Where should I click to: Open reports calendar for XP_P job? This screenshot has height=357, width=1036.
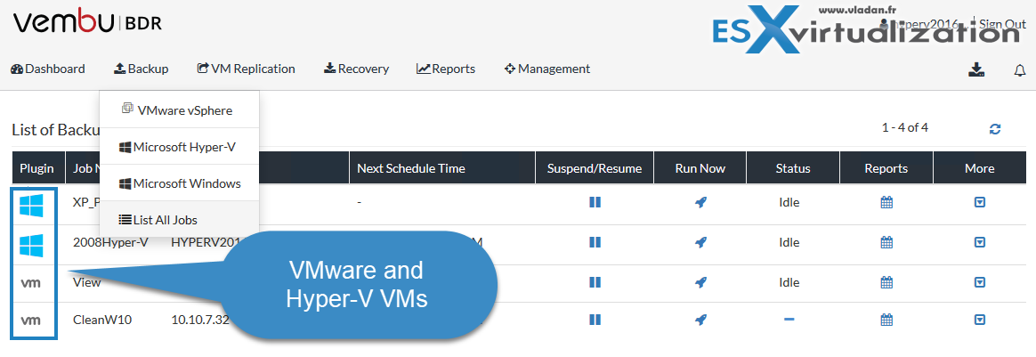pos(886,202)
